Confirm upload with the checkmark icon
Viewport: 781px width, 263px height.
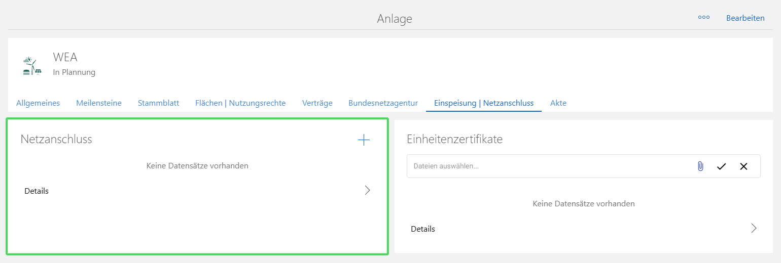[x=722, y=166]
